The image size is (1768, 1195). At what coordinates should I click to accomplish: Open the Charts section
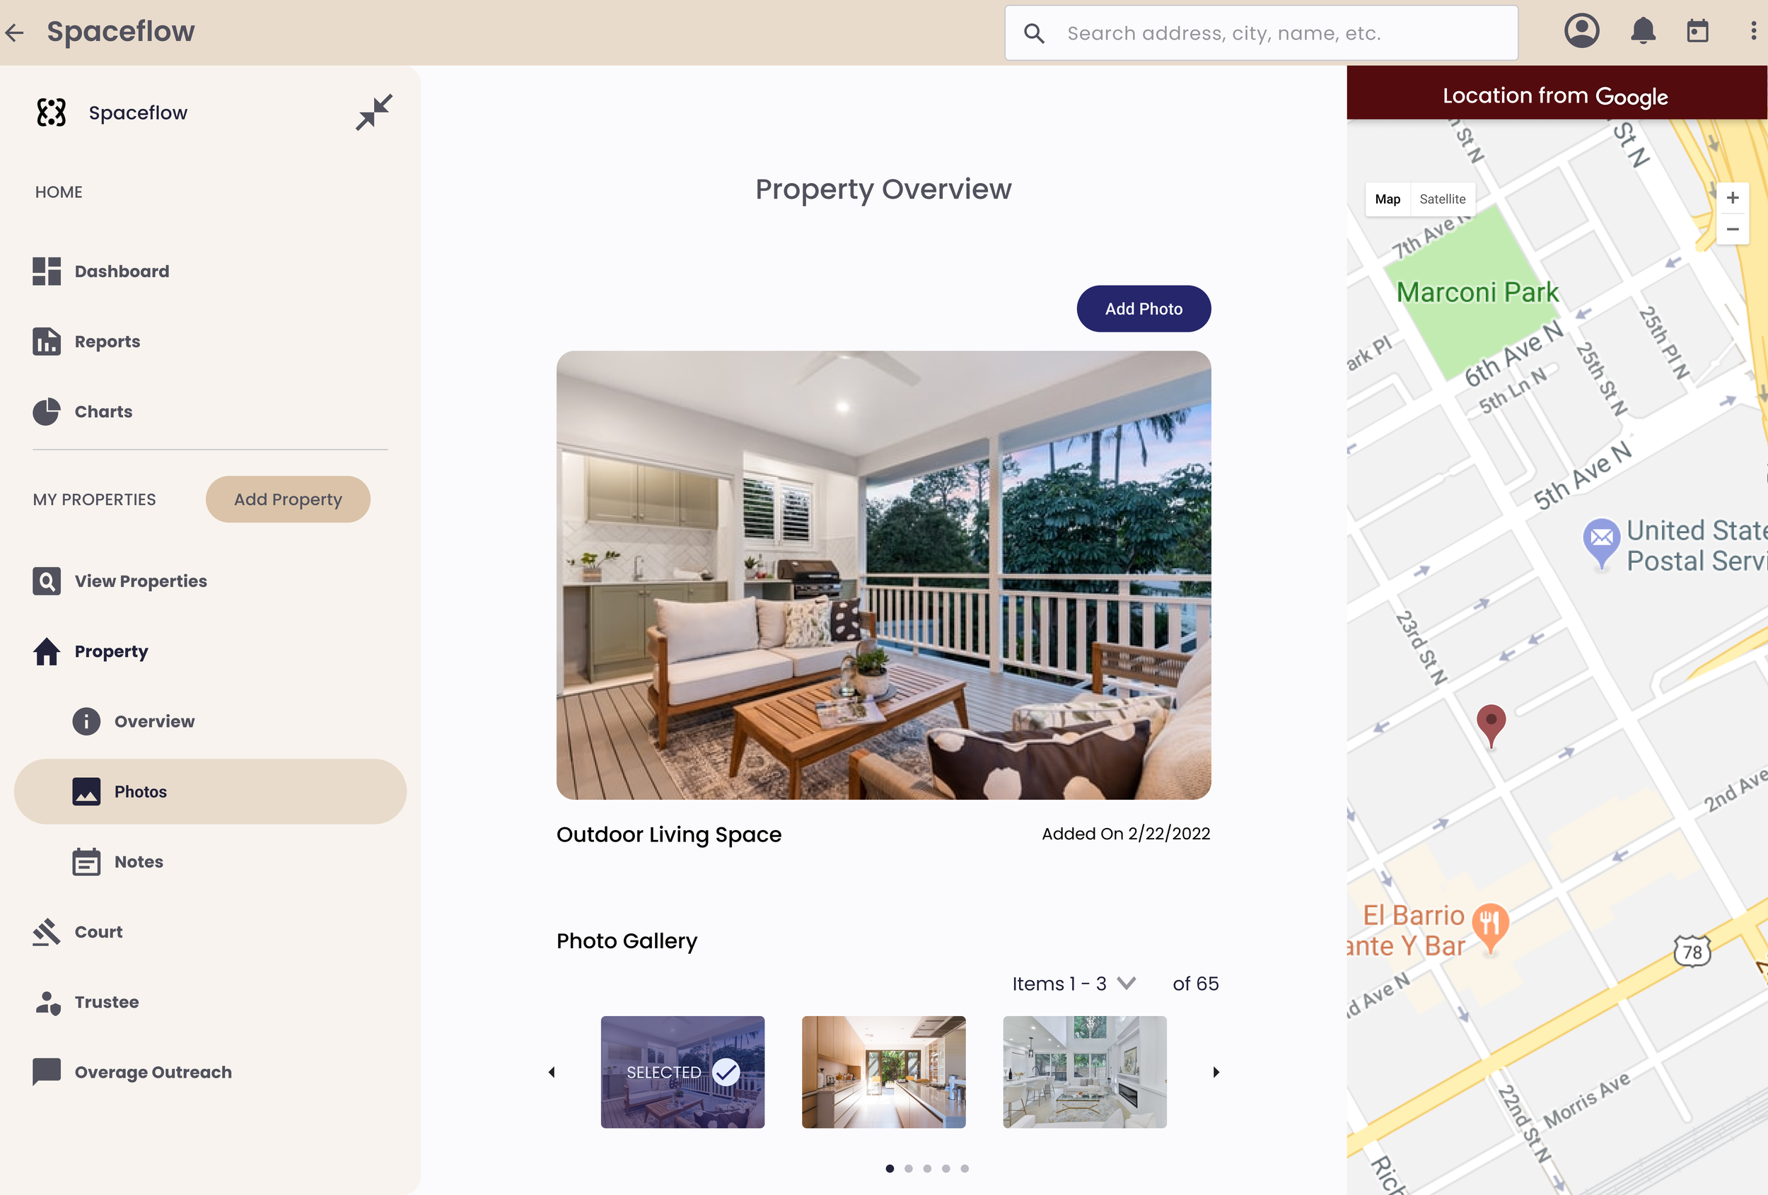tap(103, 412)
